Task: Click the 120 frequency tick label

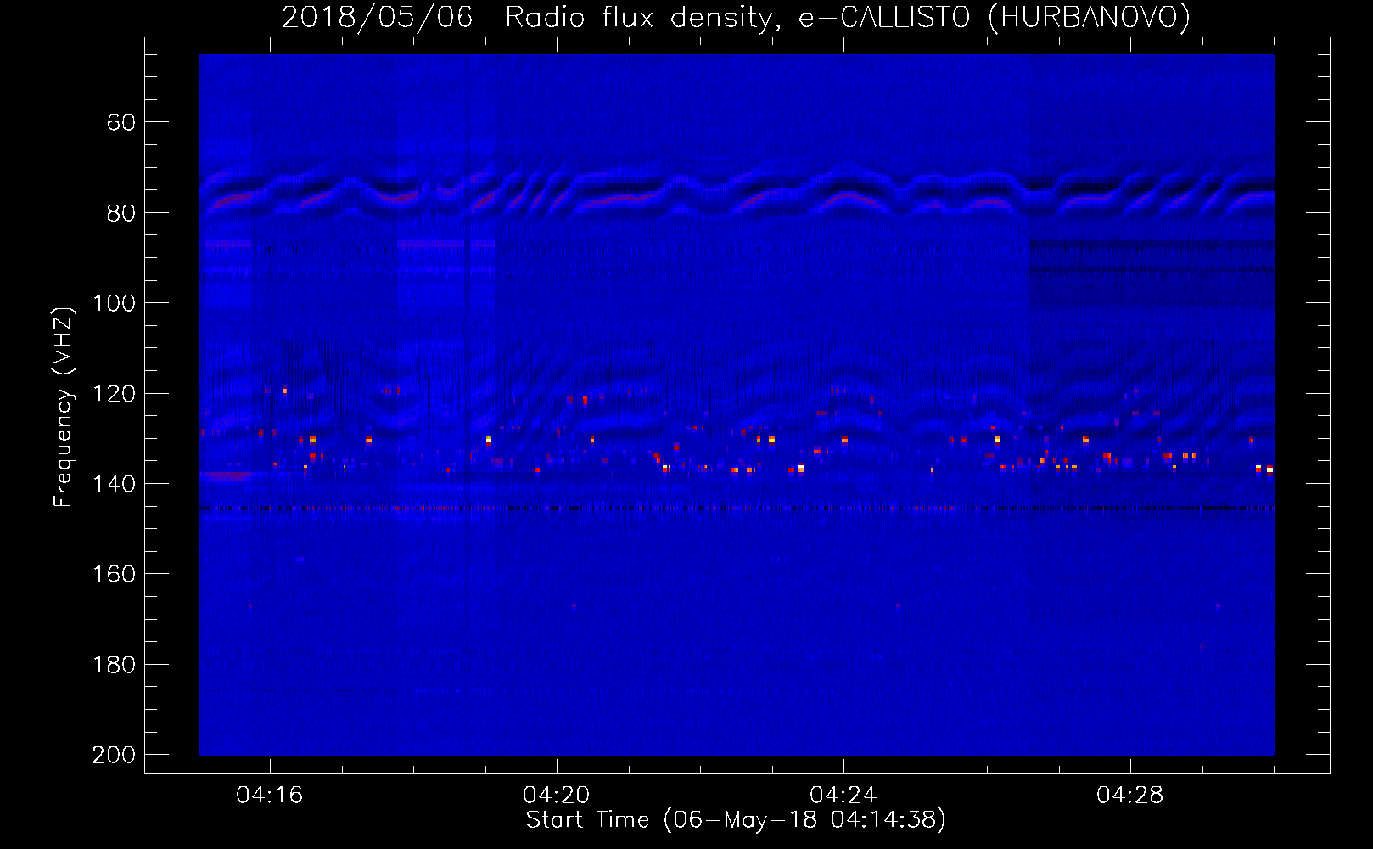Action: click(114, 394)
